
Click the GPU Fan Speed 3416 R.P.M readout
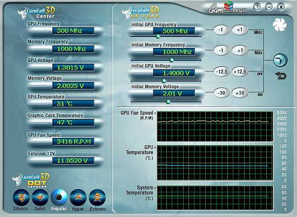point(73,142)
